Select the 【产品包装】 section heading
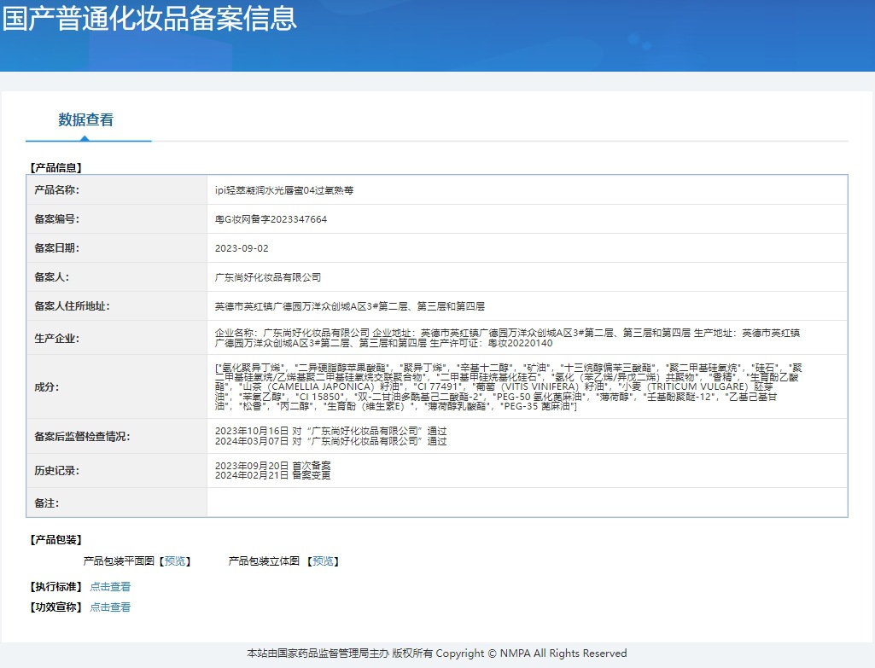This screenshot has height=668, width=875. click(x=55, y=540)
